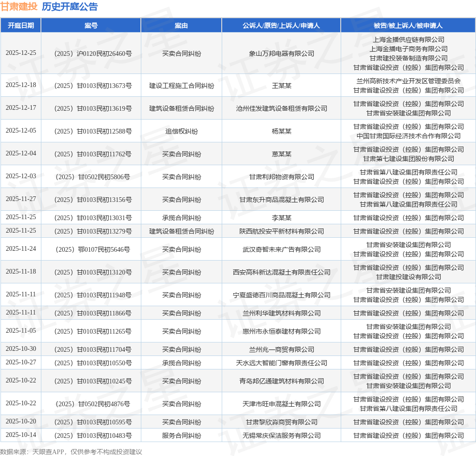Click plaintiff 青岛邦亿通建筑材料有限公司
The width and height of the screenshot is (476, 456).
(x=281, y=381)
